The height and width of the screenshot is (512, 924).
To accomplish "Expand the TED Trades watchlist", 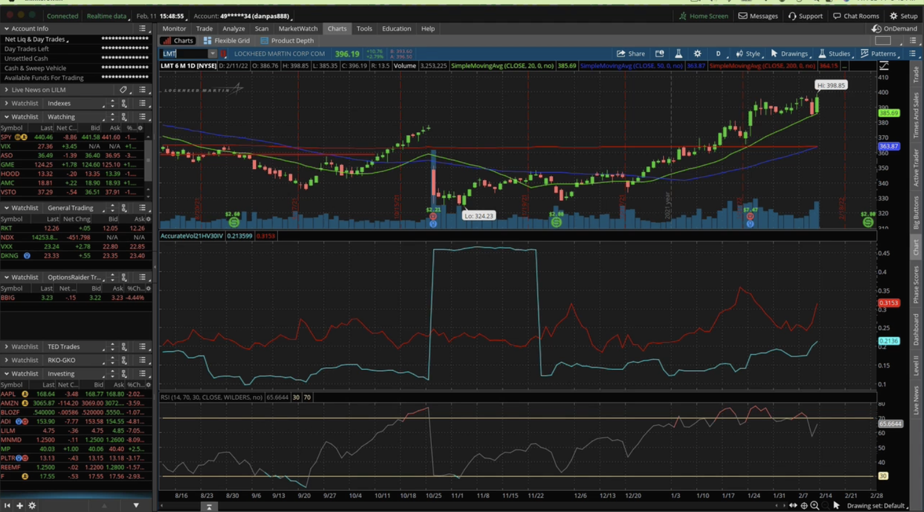I will click(7, 347).
